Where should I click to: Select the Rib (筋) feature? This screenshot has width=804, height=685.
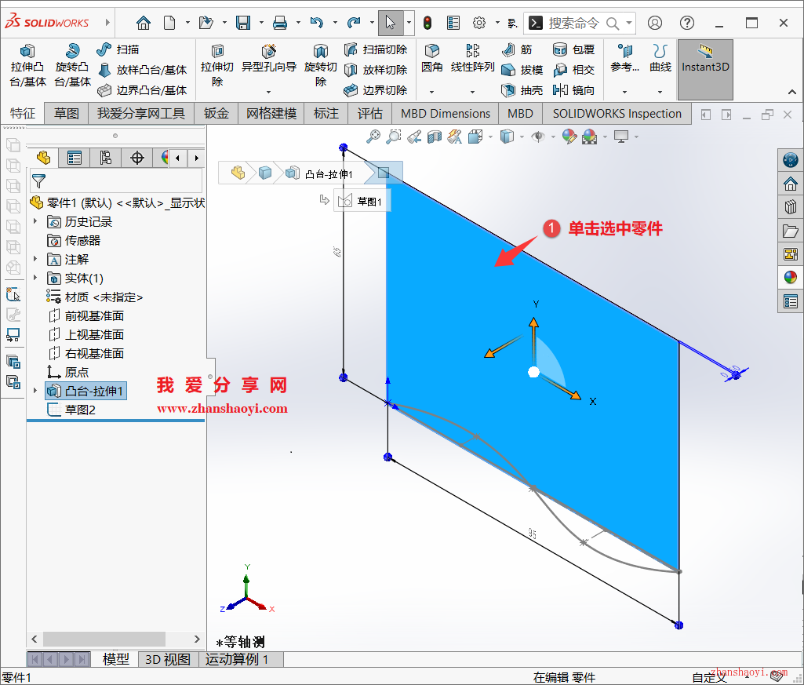point(516,49)
